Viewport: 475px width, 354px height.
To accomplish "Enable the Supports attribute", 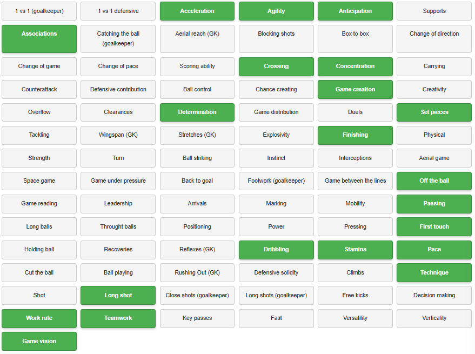I will click(x=434, y=11).
